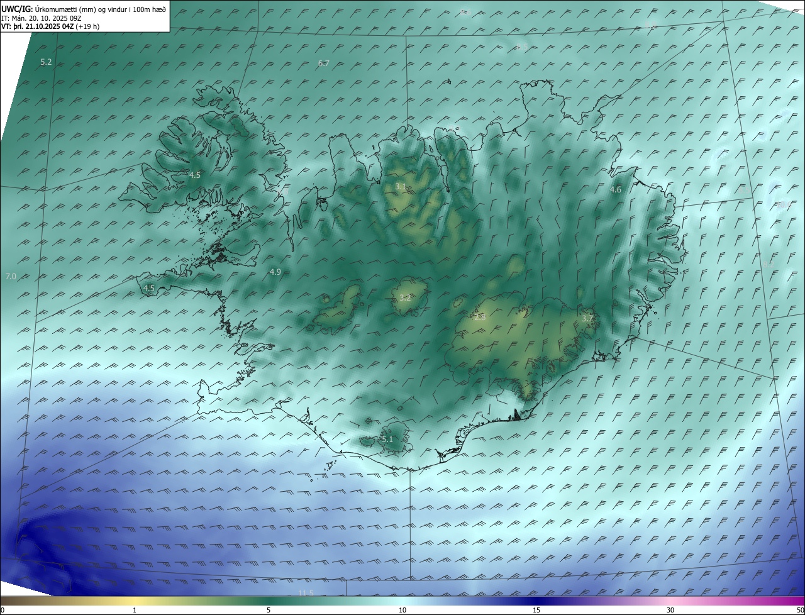The image size is (805, 615).
Task: Click the 1 tick on the color scale
Action: (135, 610)
